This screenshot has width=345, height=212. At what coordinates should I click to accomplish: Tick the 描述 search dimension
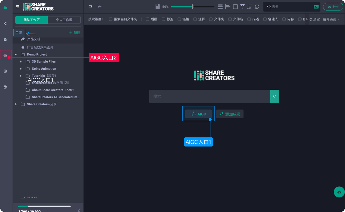tap(249, 19)
